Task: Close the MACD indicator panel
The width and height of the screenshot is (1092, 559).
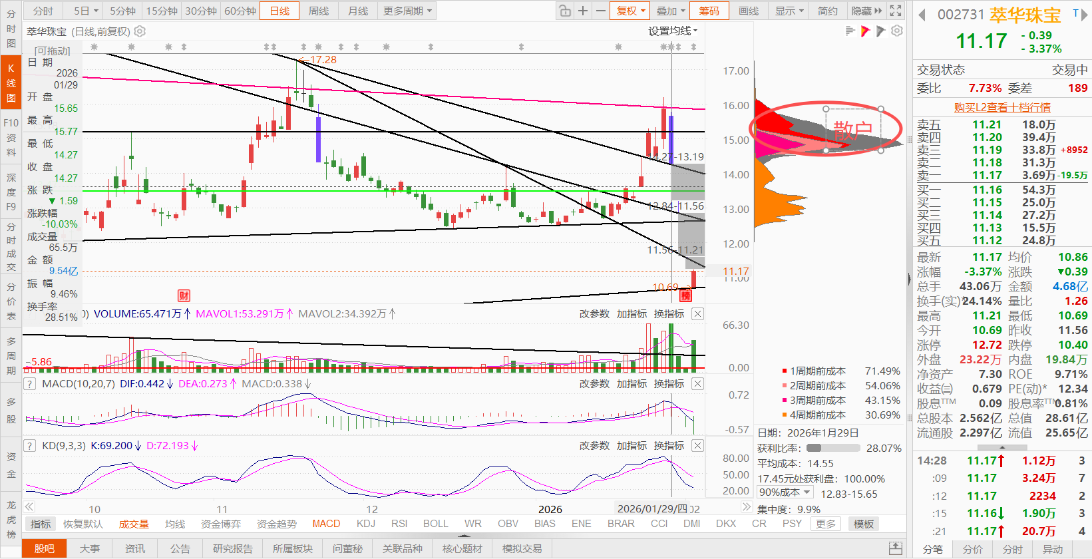Action: pyautogui.click(x=697, y=383)
